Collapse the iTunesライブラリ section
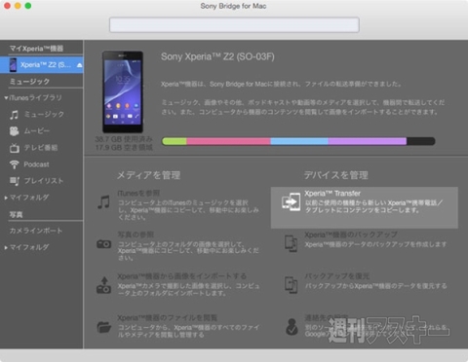Viewport: 468px width, 362px height. click(6, 97)
